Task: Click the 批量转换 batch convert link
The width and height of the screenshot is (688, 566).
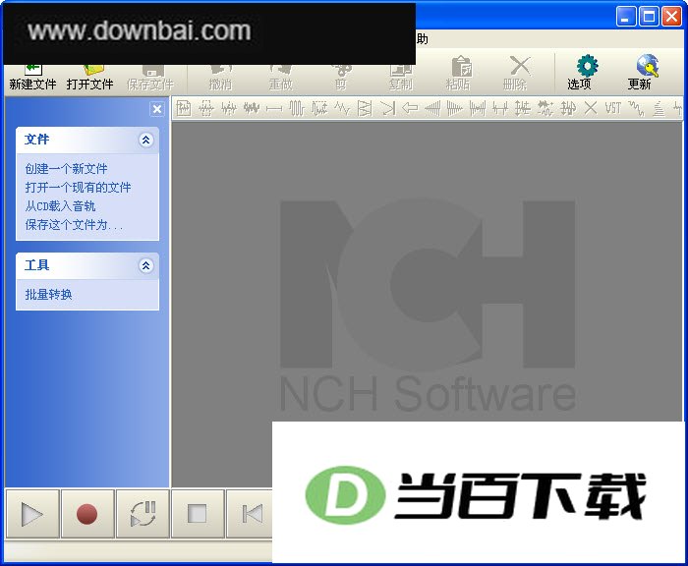Action: point(48,295)
